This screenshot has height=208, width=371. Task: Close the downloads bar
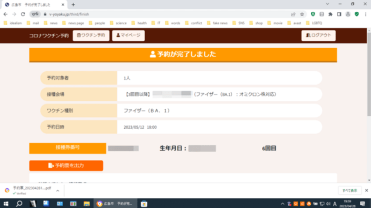pyautogui.click(x=367, y=190)
